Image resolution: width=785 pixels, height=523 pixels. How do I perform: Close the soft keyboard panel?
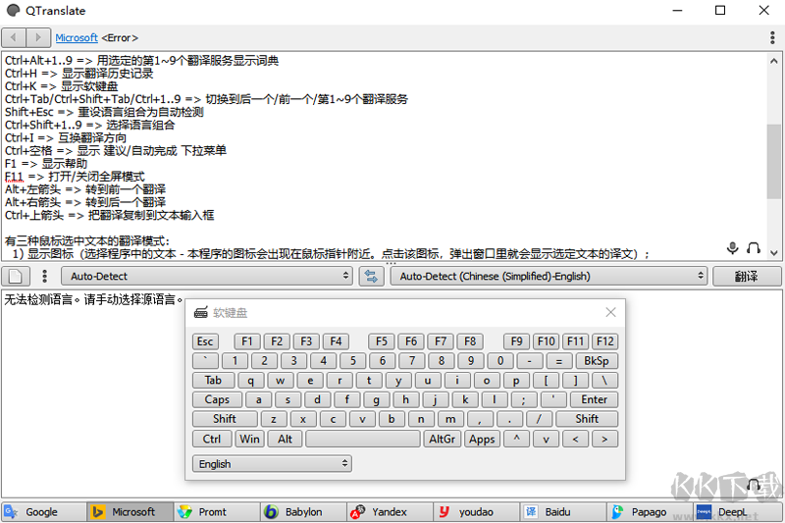(x=610, y=312)
